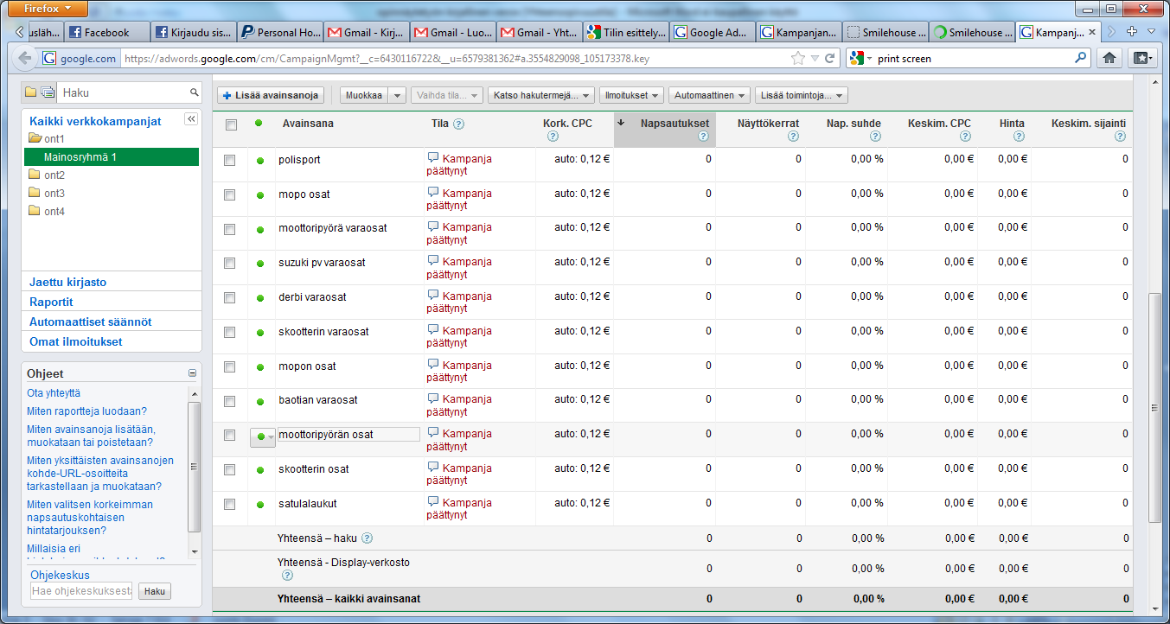The height and width of the screenshot is (624, 1170).
Task: Click the search engine magnifier icon
Action: click(x=1081, y=59)
